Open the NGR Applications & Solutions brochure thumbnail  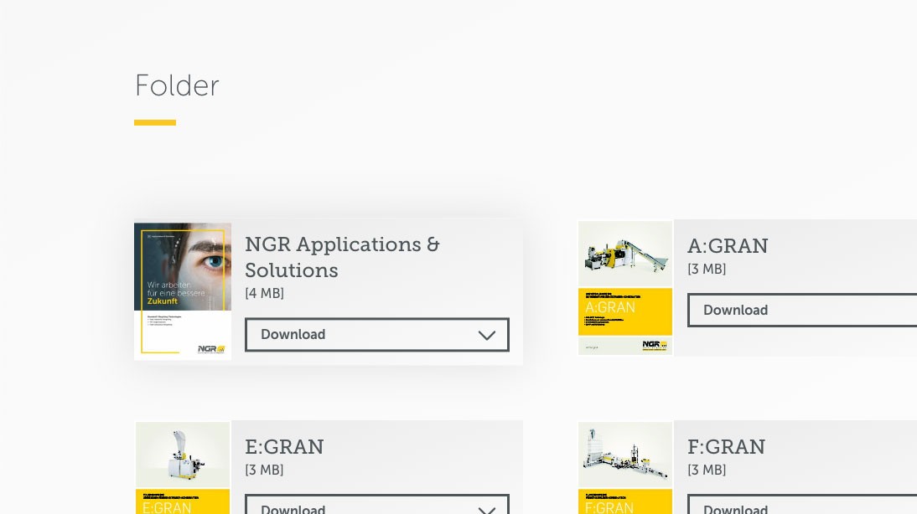pos(183,290)
